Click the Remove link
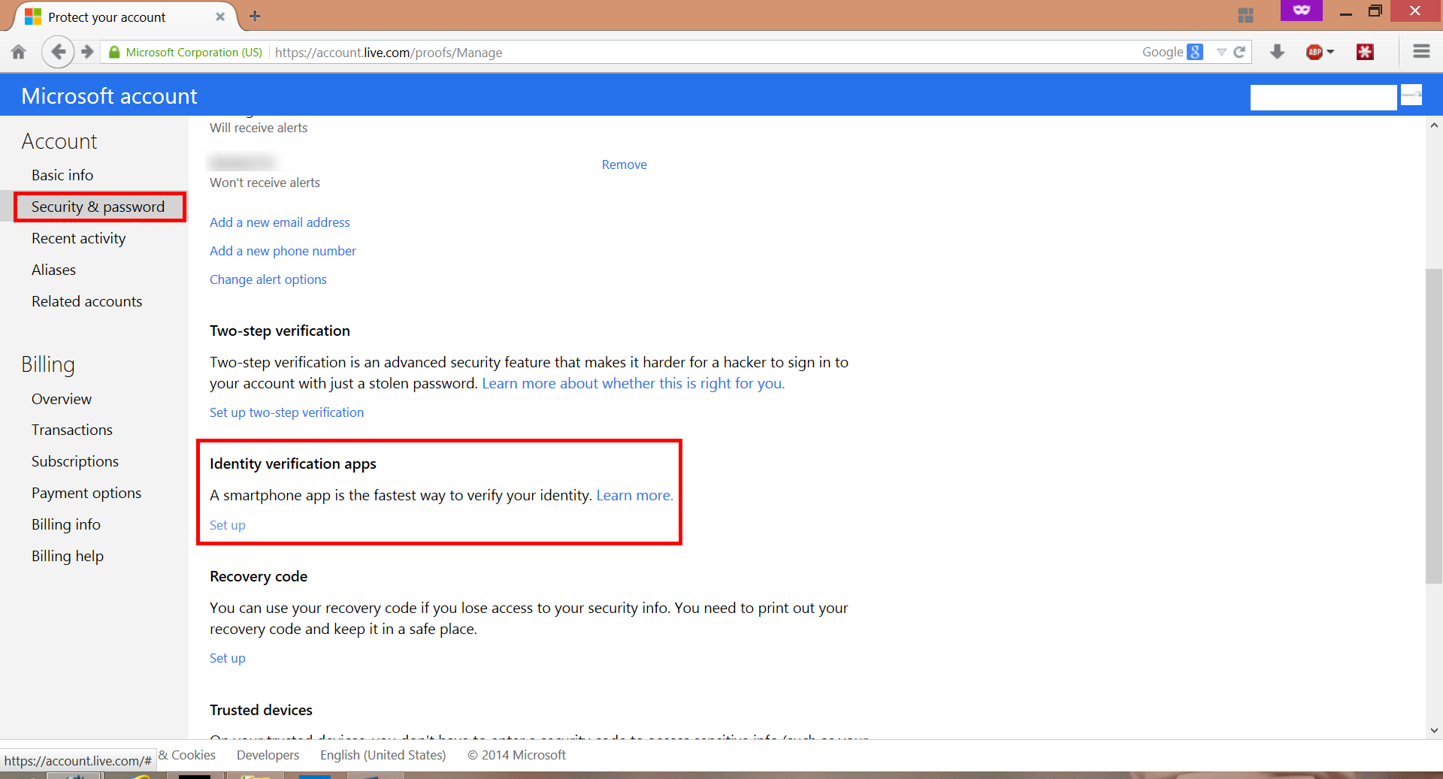The image size is (1443, 779). pyautogui.click(x=624, y=165)
